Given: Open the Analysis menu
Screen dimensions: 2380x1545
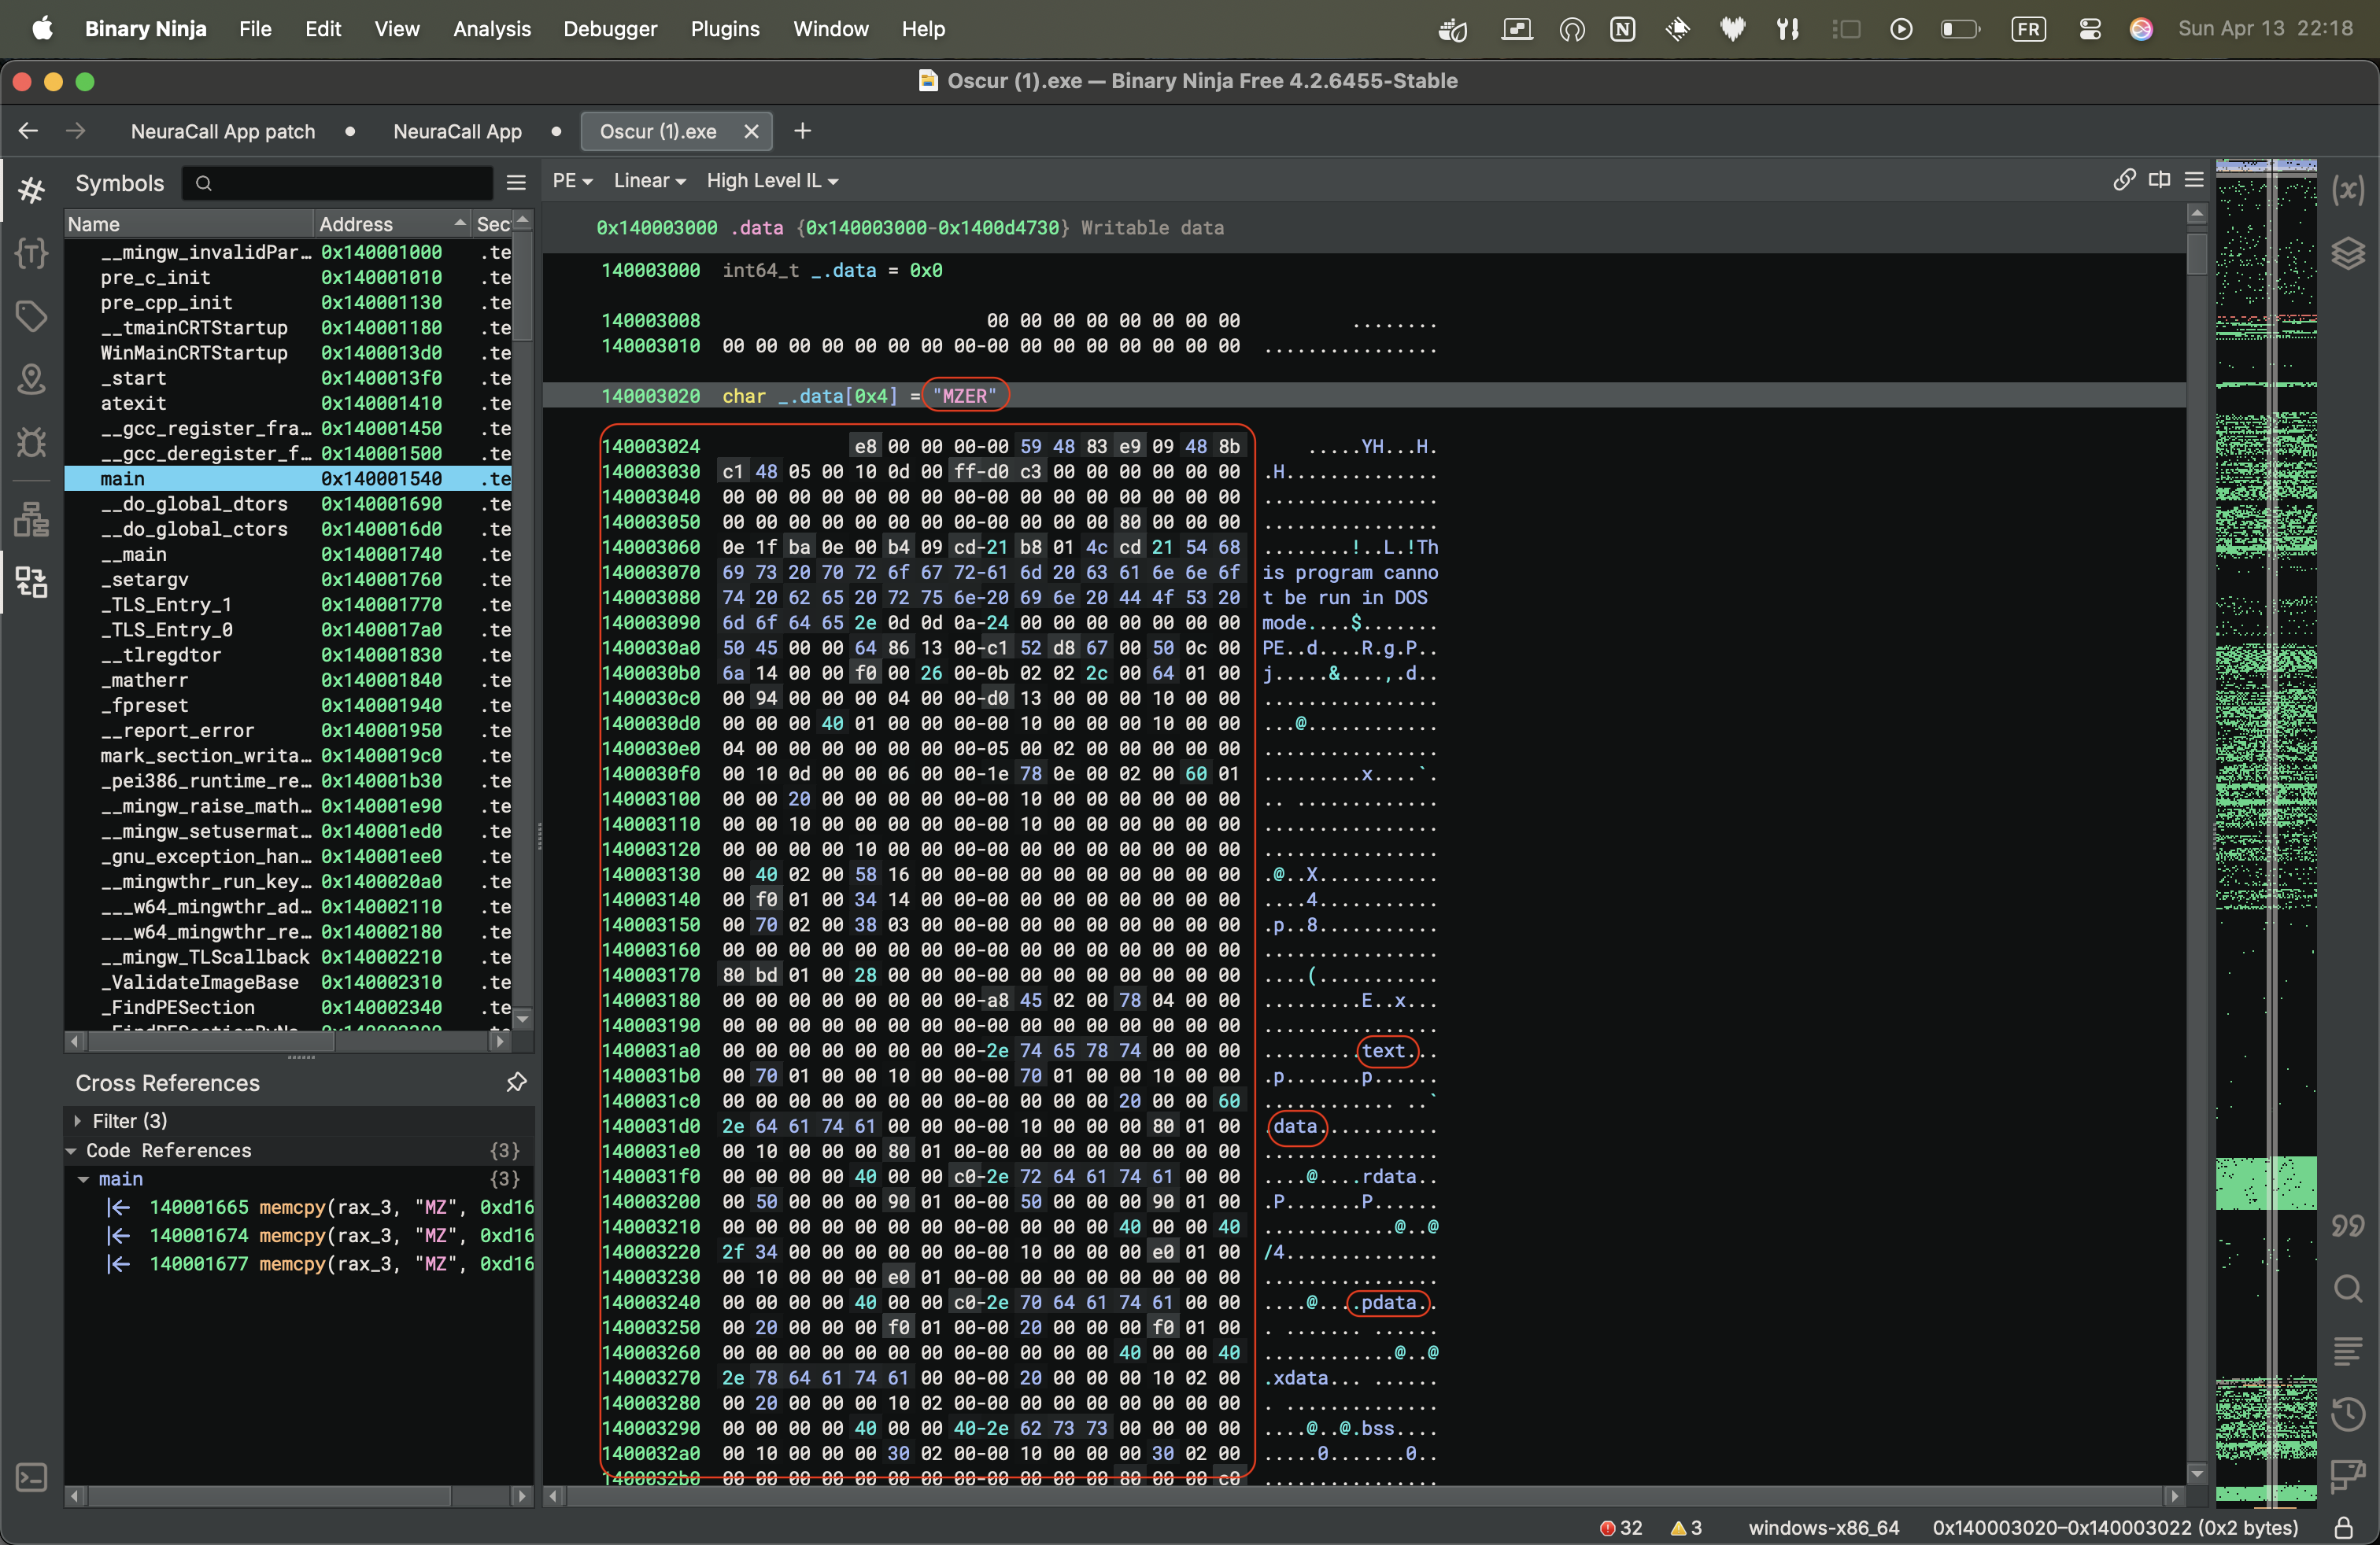Looking at the screenshot, I should click(x=491, y=29).
